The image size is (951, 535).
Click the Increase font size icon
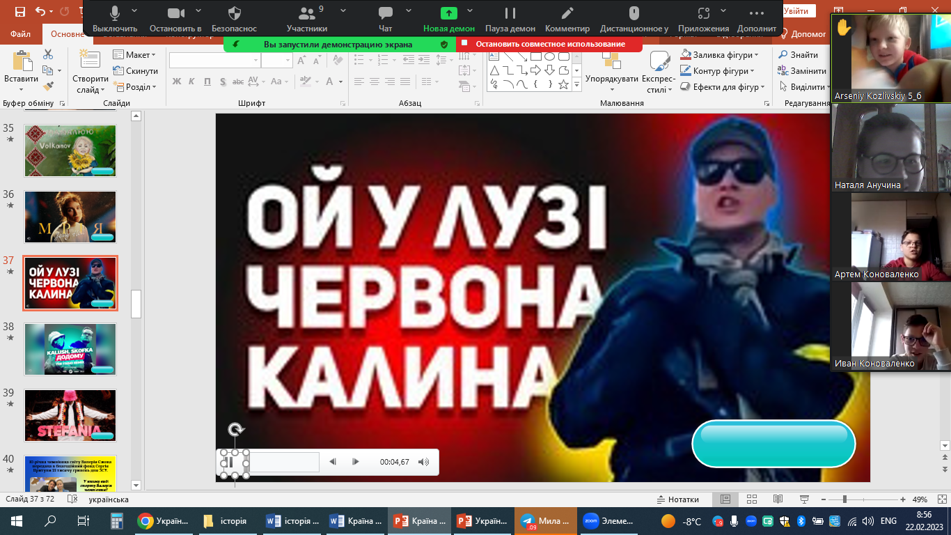[x=302, y=61]
